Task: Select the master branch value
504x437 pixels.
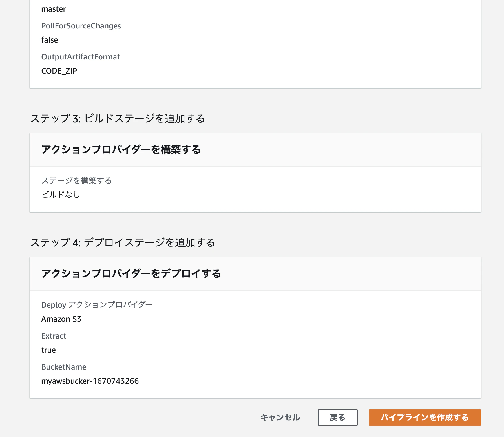Action: point(54,9)
